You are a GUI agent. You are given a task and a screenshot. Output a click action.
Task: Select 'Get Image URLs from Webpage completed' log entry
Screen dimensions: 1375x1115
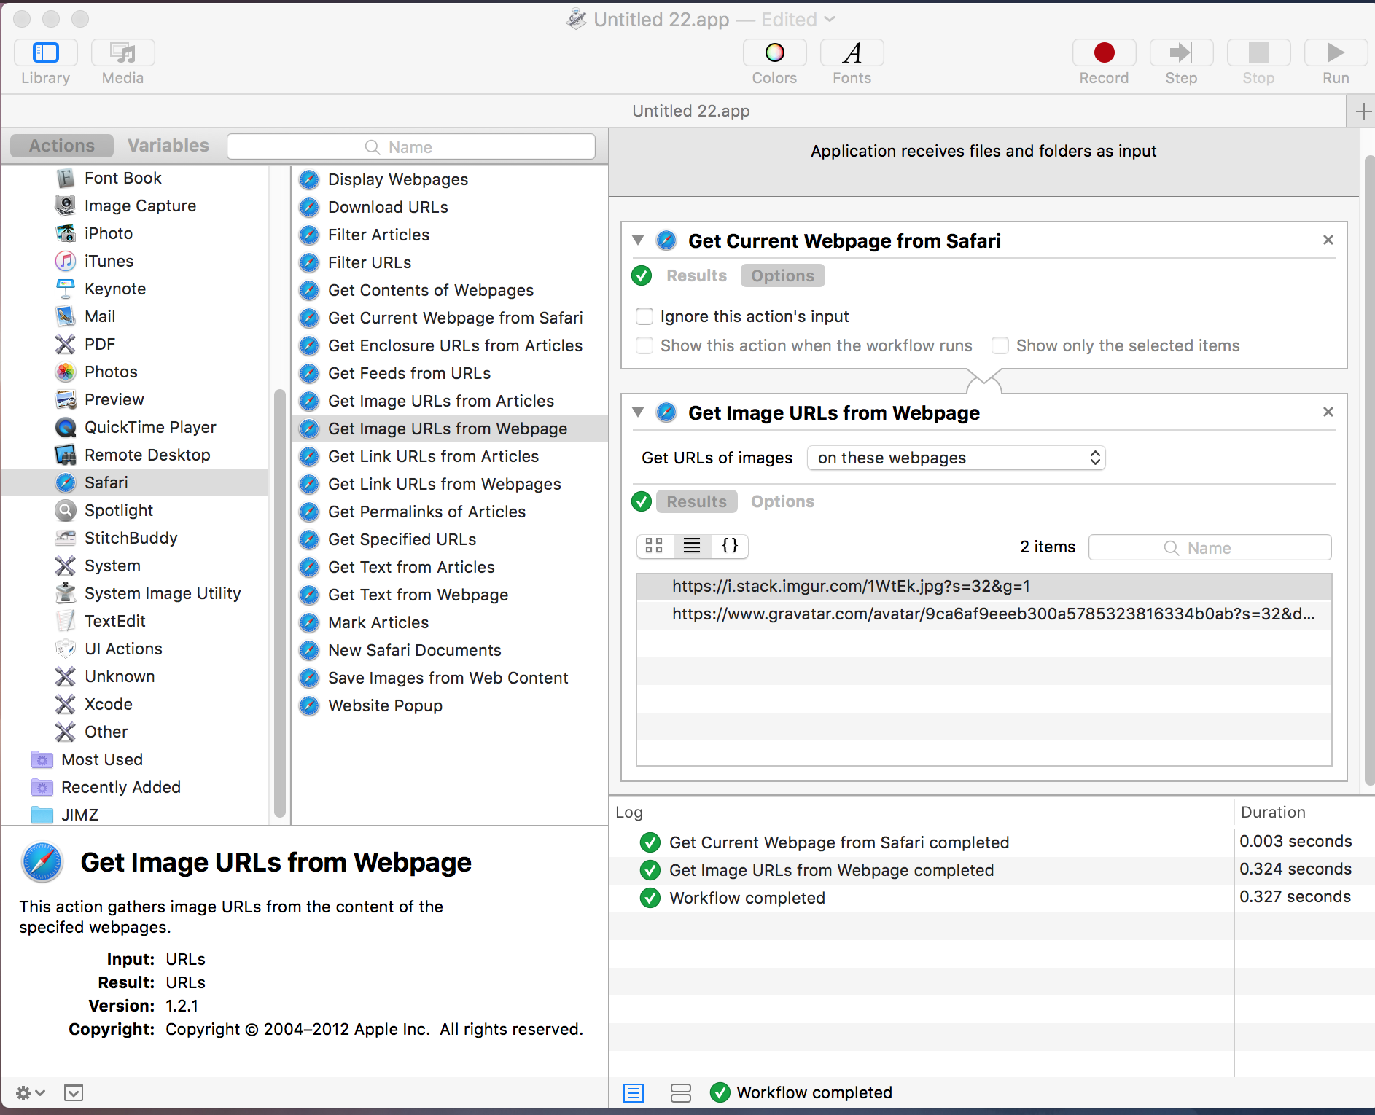coord(922,870)
